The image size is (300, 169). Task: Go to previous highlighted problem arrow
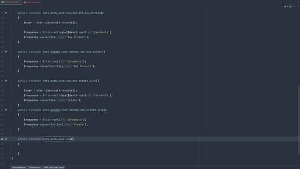pos(295,7)
